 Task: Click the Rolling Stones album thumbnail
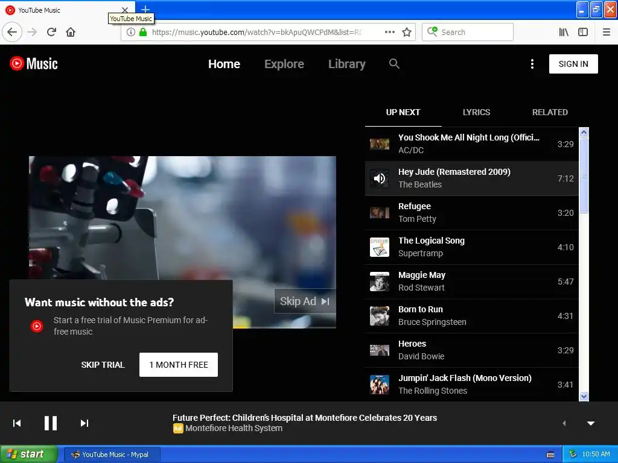tap(380, 385)
